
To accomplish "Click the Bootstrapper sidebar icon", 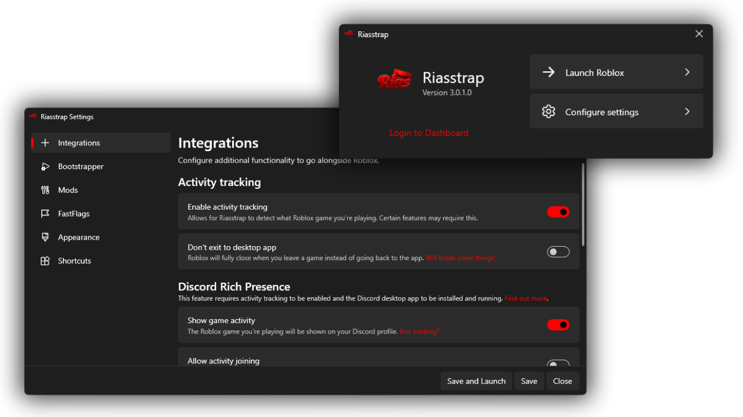I will tap(45, 167).
